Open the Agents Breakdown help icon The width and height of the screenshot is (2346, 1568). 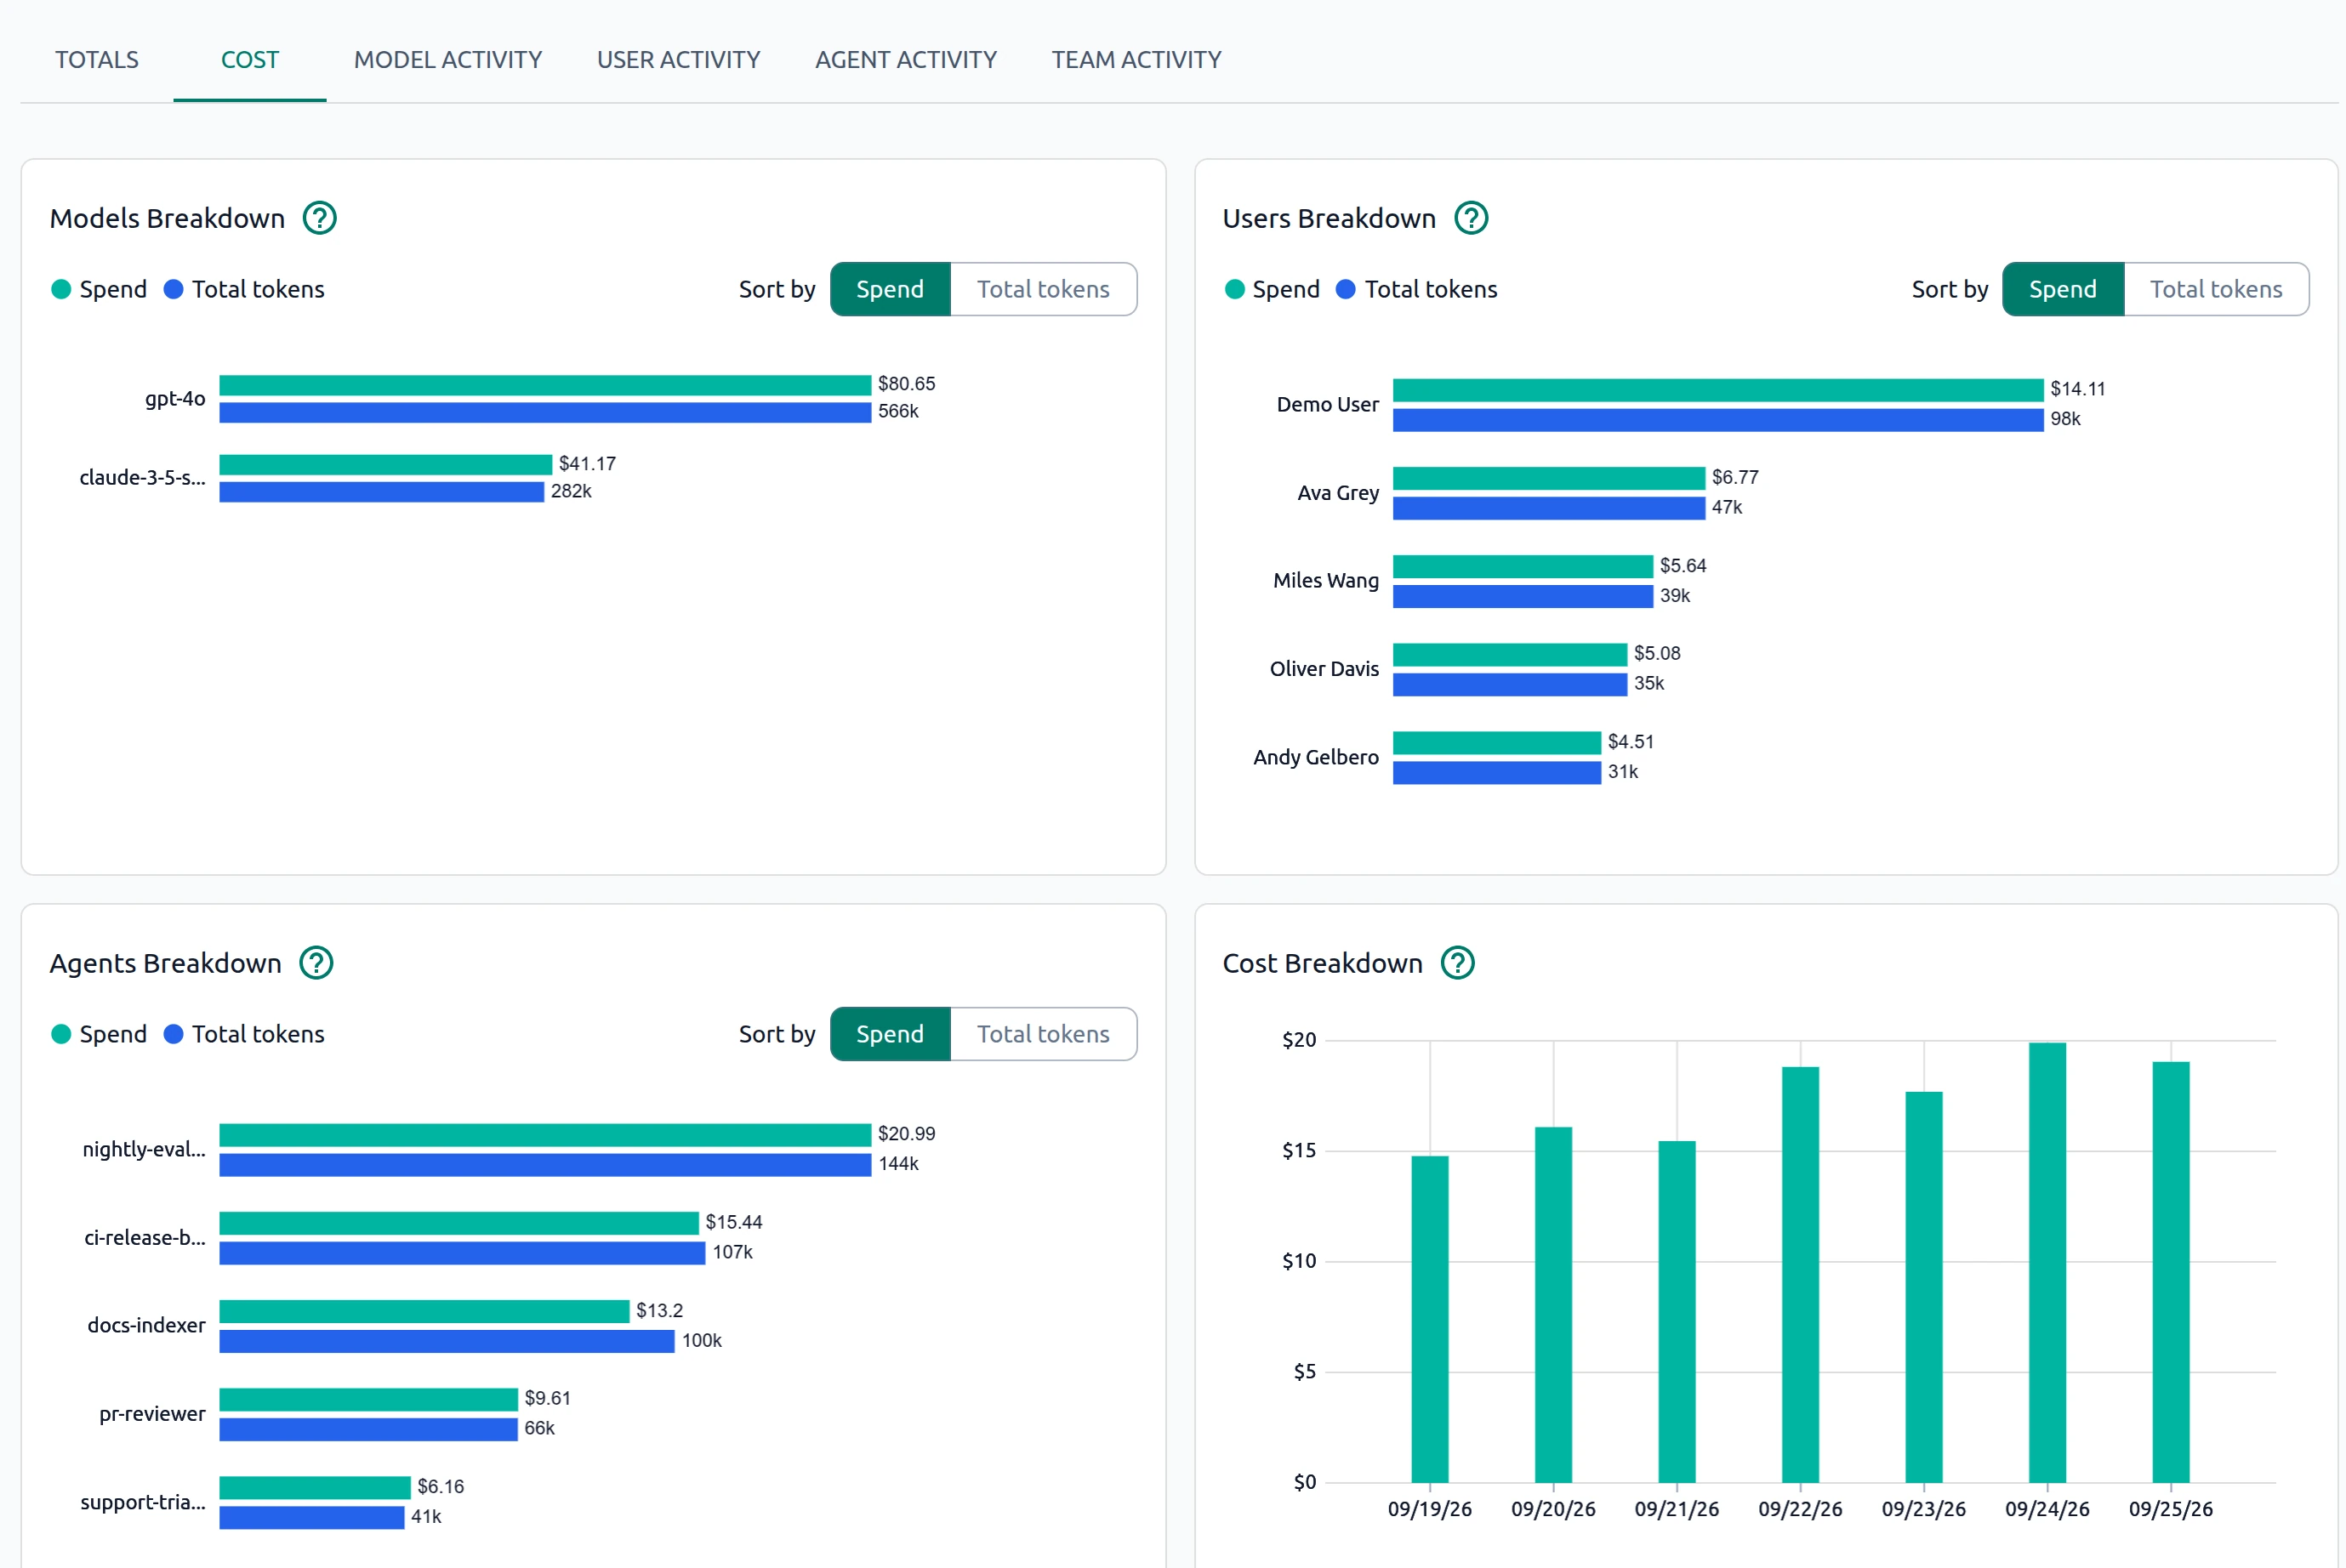[x=317, y=963]
